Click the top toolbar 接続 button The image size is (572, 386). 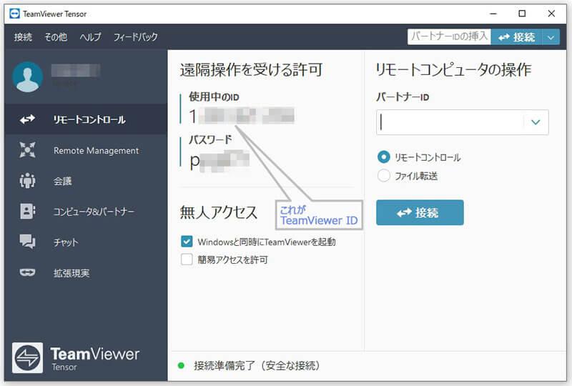[516, 37]
